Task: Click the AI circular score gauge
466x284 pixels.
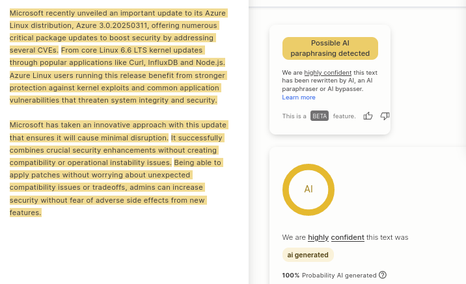Action: pyautogui.click(x=308, y=190)
